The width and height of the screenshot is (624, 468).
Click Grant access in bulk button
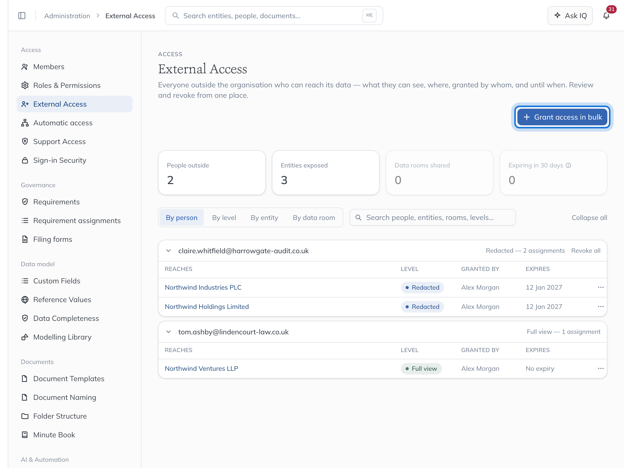tap(562, 117)
